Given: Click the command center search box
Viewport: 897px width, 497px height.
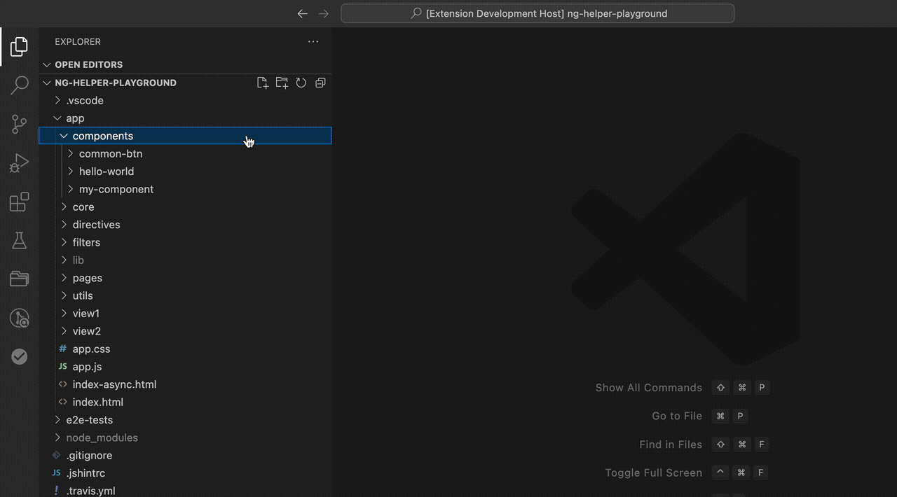Looking at the screenshot, I should point(537,13).
